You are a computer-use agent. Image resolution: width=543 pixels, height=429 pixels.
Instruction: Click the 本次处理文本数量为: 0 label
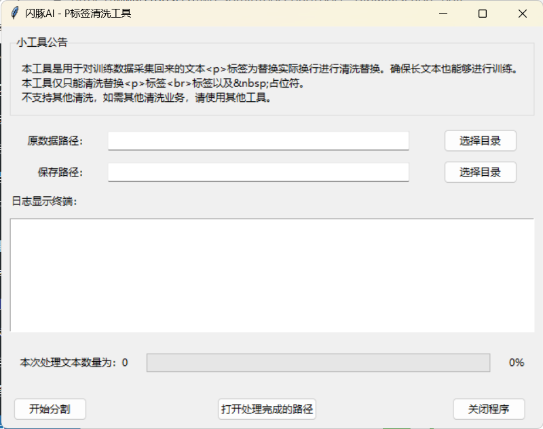coord(74,362)
